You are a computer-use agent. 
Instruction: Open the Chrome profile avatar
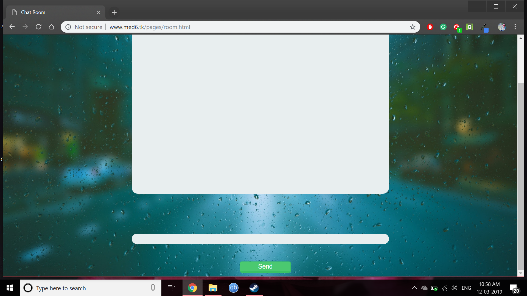(x=502, y=27)
